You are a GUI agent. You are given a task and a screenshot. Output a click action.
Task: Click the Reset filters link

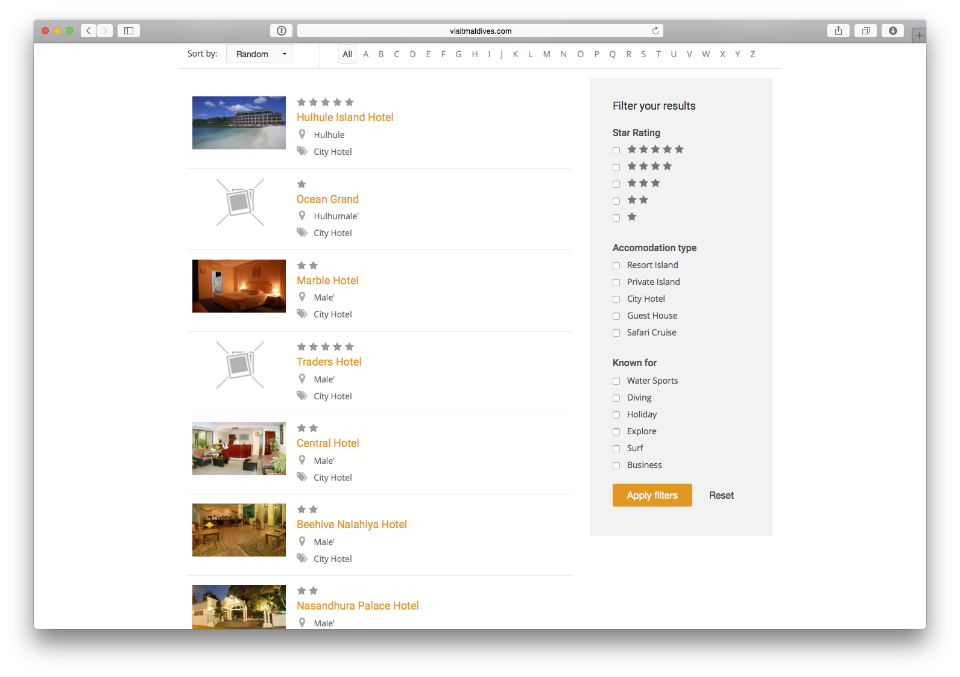point(721,495)
